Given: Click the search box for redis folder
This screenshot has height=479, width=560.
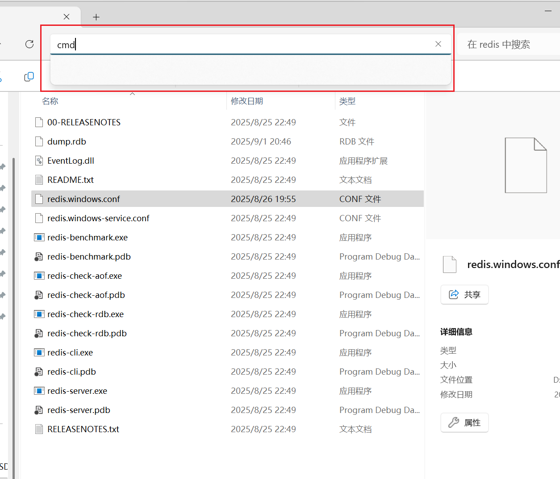Looking at the screenshot, I should click(508, 44).
